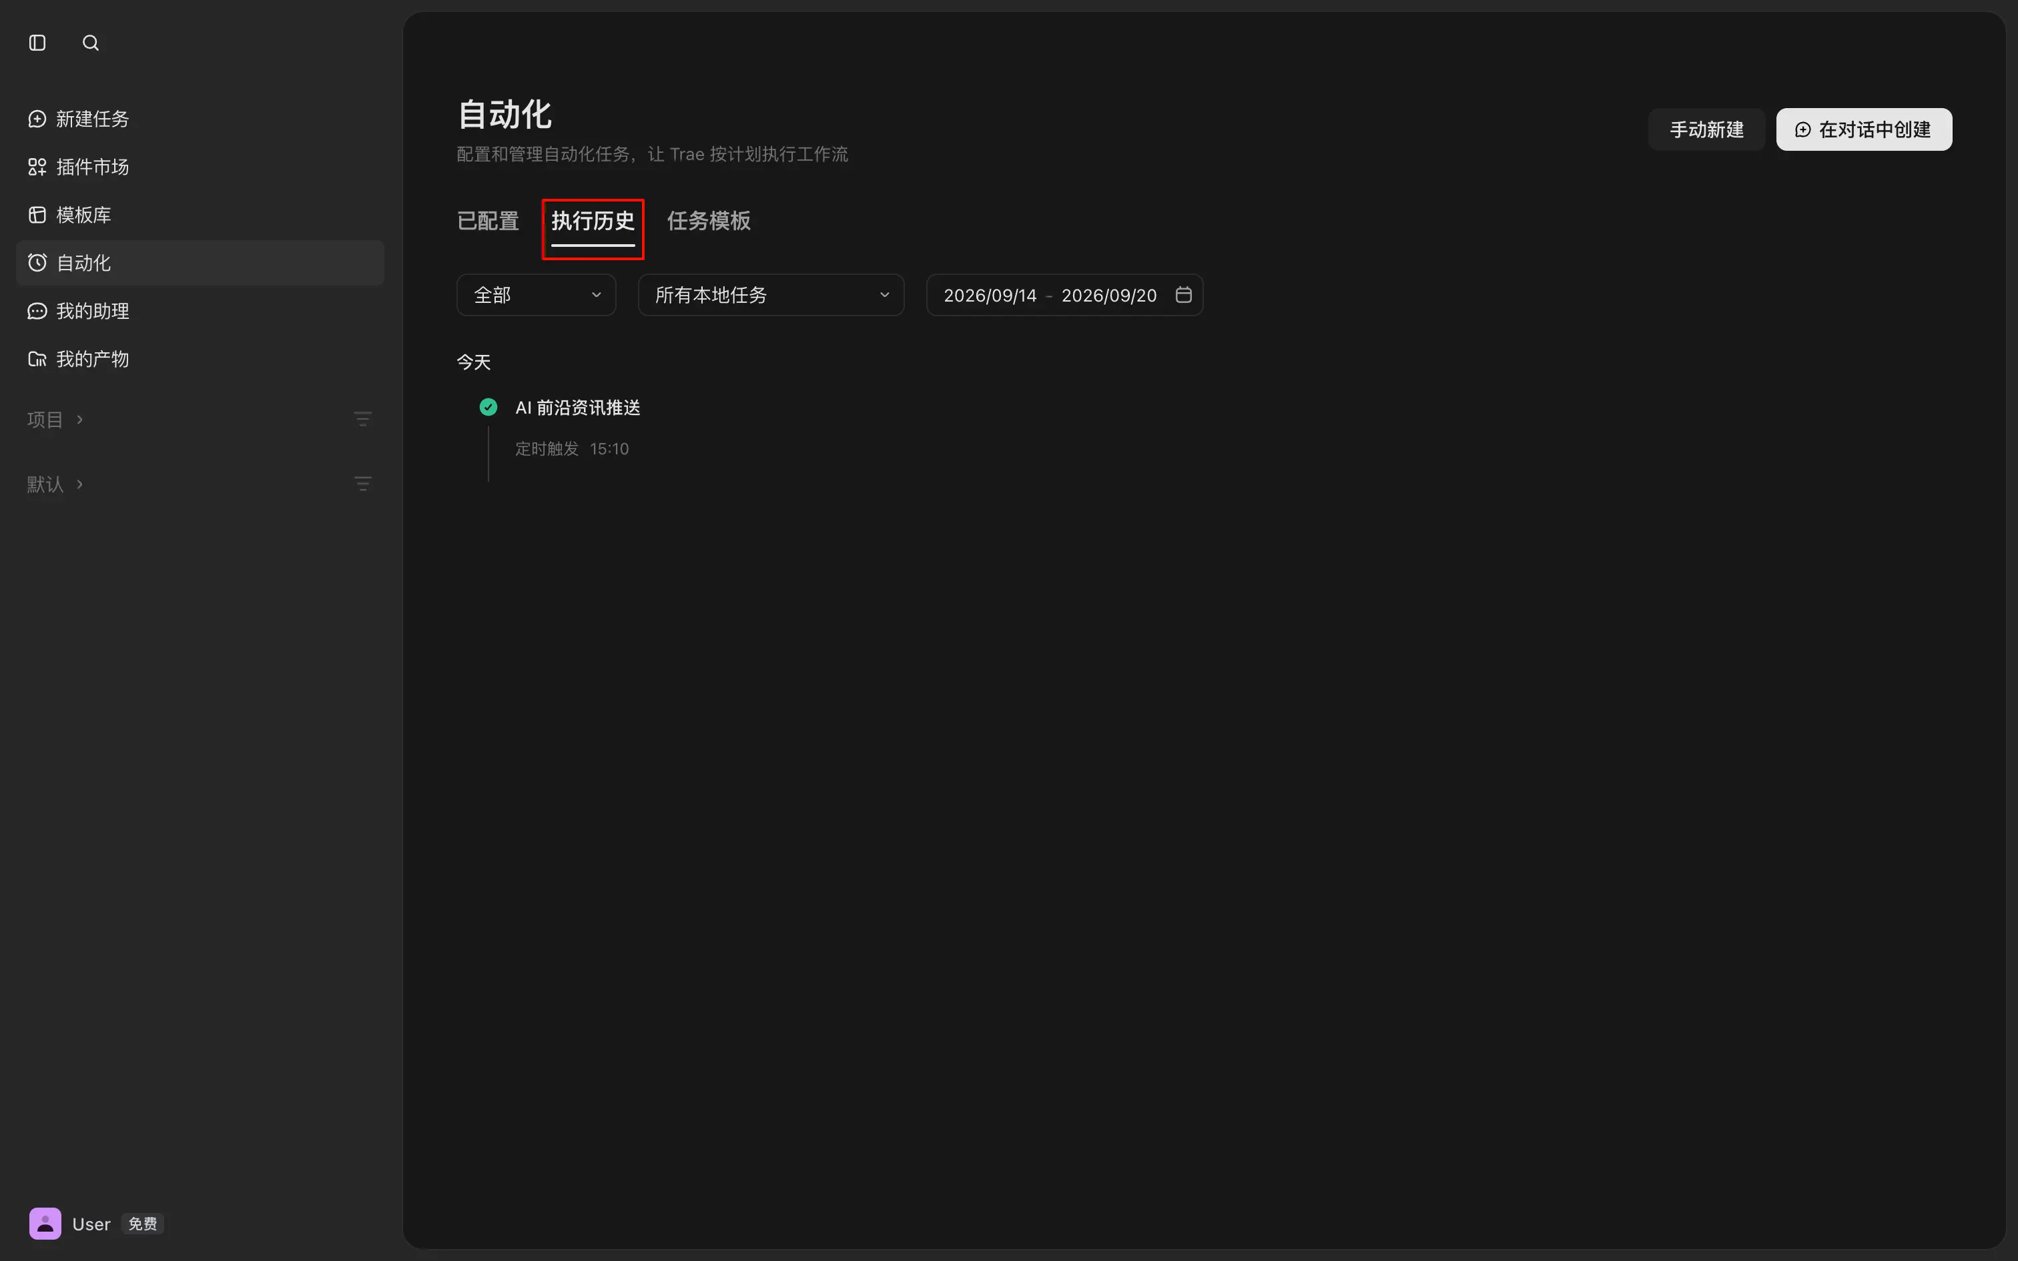Click the start date 2026/09/14 field
The image size is (2018, 1261).
point(990,295)
